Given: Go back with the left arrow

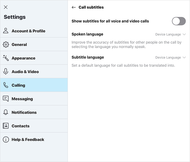Looking at the screenshot, I should click(74, 7).
